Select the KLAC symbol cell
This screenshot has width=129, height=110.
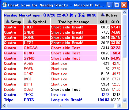[37, 53]
